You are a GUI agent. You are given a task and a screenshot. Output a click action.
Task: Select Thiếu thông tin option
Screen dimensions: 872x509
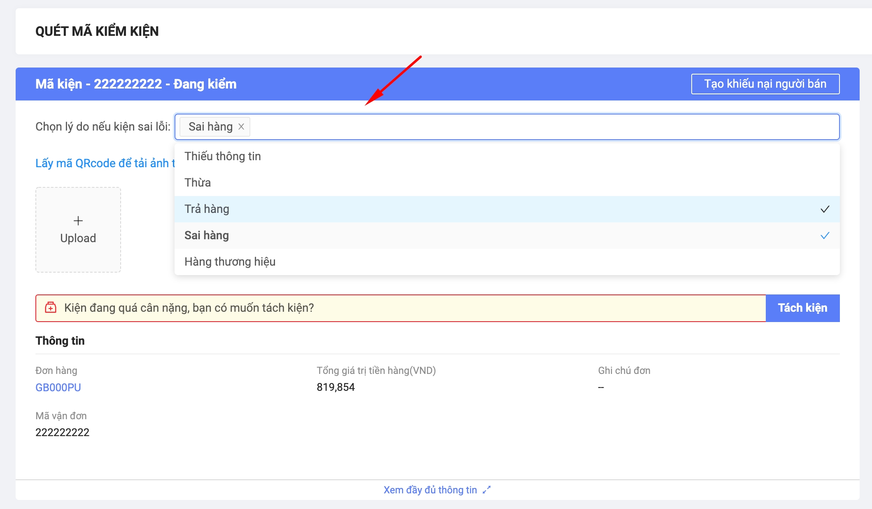[x=223, y=156]
